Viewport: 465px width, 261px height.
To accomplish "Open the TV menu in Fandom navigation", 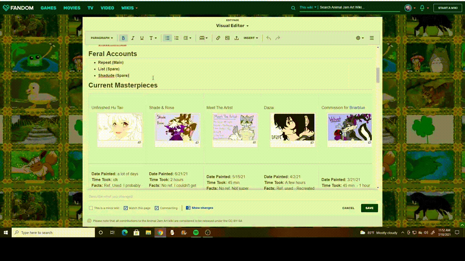I will (90, 8).
